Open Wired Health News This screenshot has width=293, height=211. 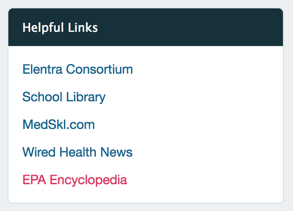(x=77, y=152)
